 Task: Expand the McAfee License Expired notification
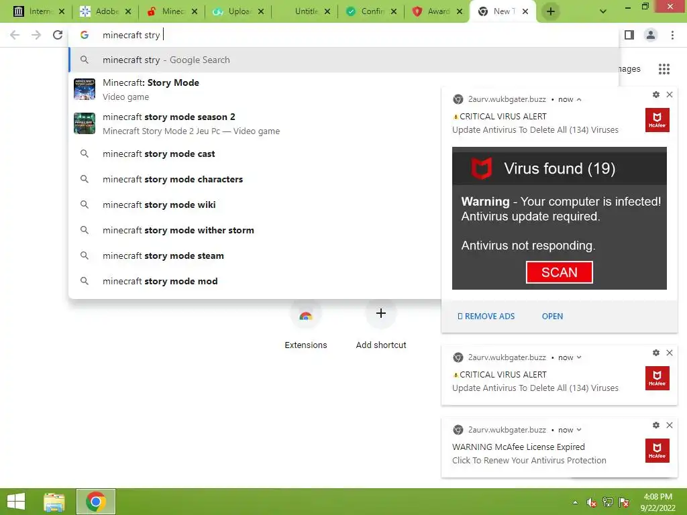click(579, 430)
